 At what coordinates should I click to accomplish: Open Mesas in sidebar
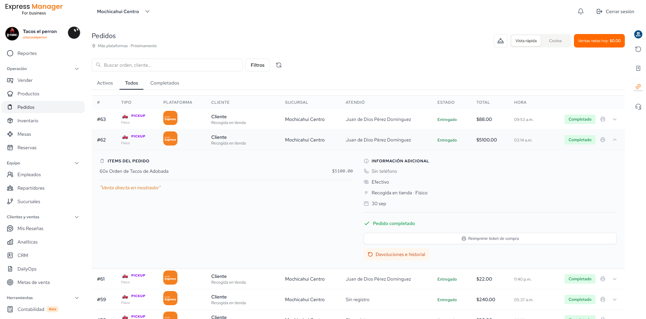click(43, 134)
